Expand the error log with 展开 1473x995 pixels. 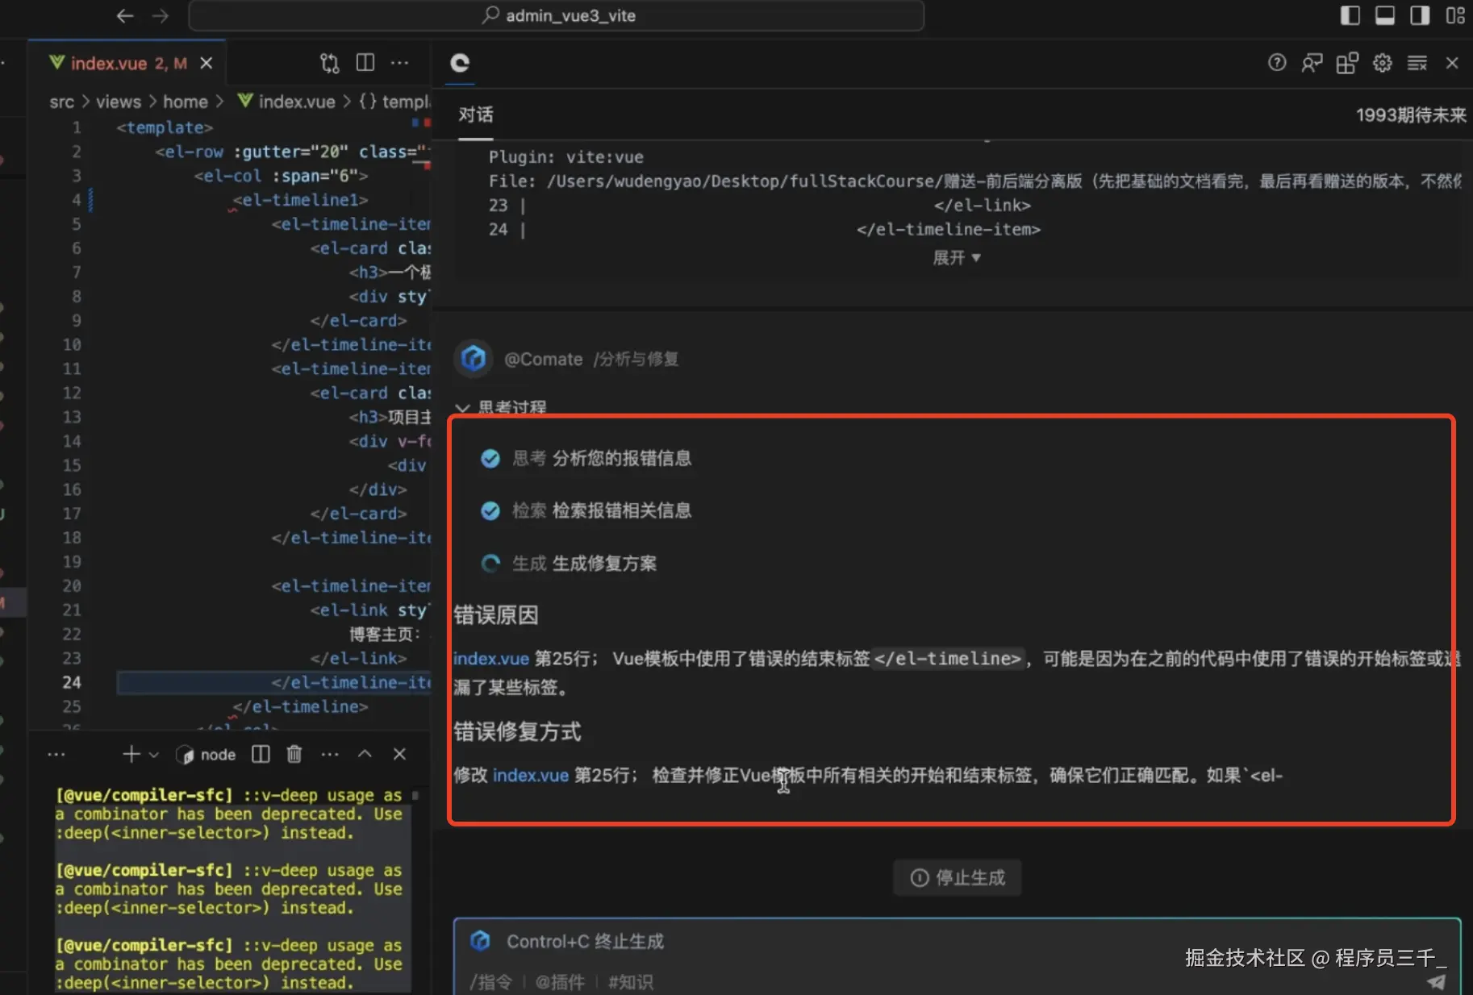957,258
